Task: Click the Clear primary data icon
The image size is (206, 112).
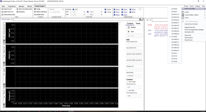Action: tap(2, 14)
